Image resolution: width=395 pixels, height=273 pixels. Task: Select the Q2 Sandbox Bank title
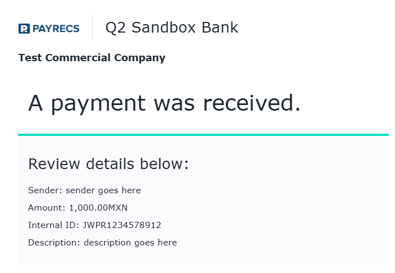[171, 28]
